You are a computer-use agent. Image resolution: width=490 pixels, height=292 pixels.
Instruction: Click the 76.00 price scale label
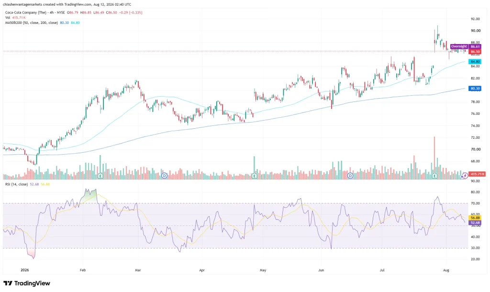click(475, 114)
